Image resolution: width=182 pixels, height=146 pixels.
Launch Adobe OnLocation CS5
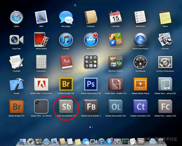pyautogui.click(x=116, y=106)
